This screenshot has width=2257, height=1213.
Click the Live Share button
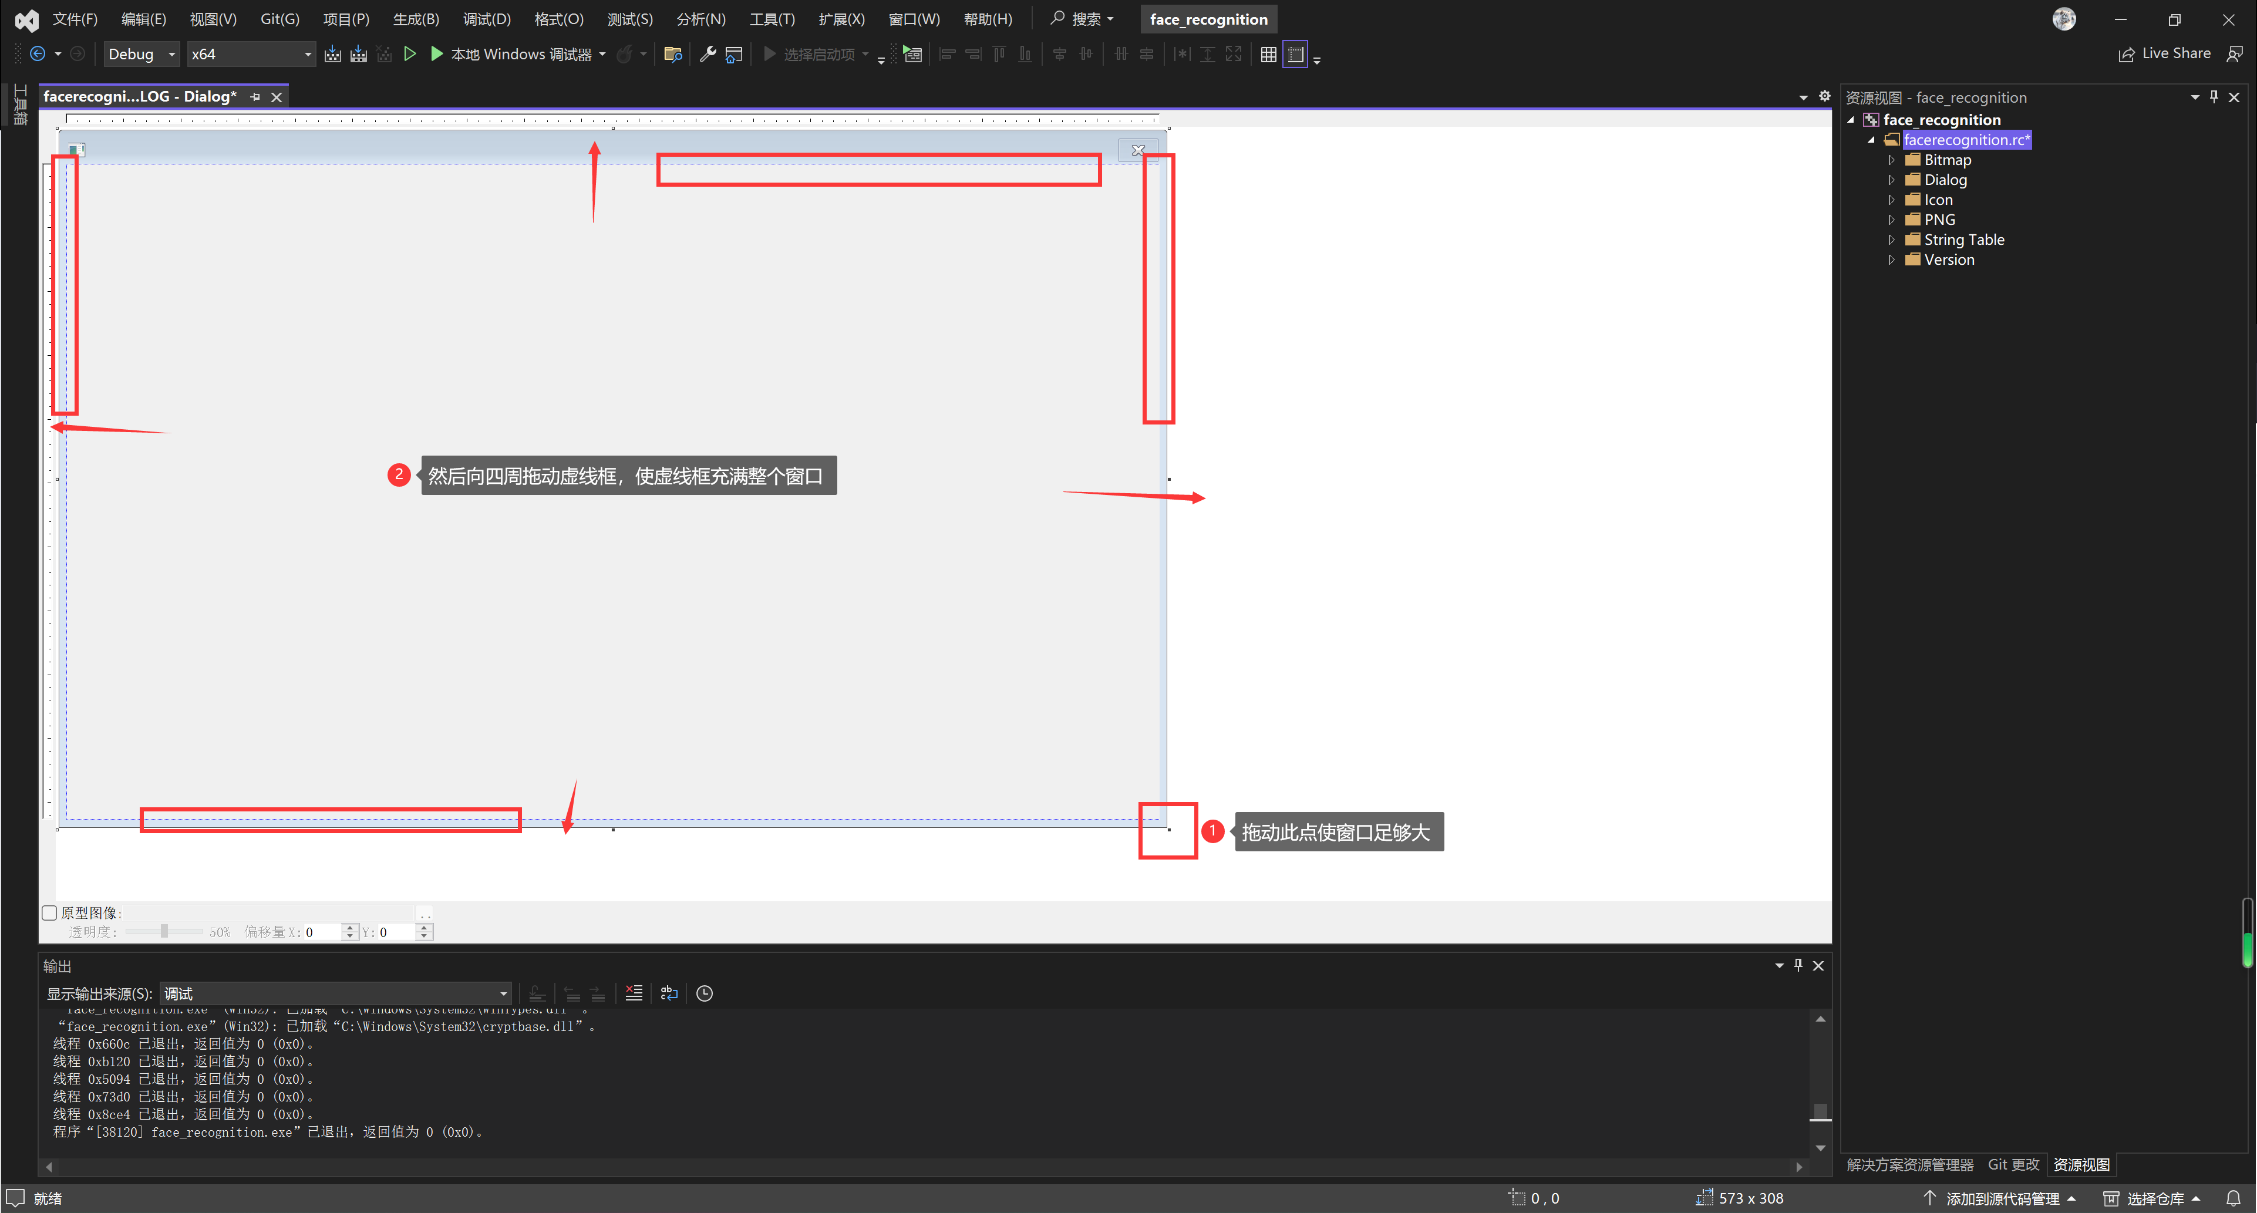pyautogui.click(x=2165, y=55)
